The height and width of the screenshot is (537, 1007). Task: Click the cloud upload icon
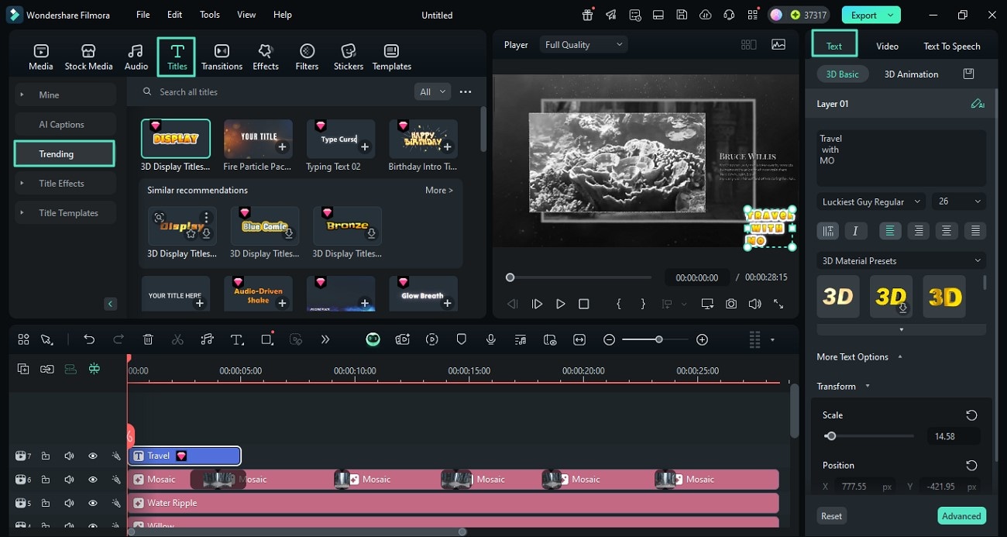click(x=705, y=15)
